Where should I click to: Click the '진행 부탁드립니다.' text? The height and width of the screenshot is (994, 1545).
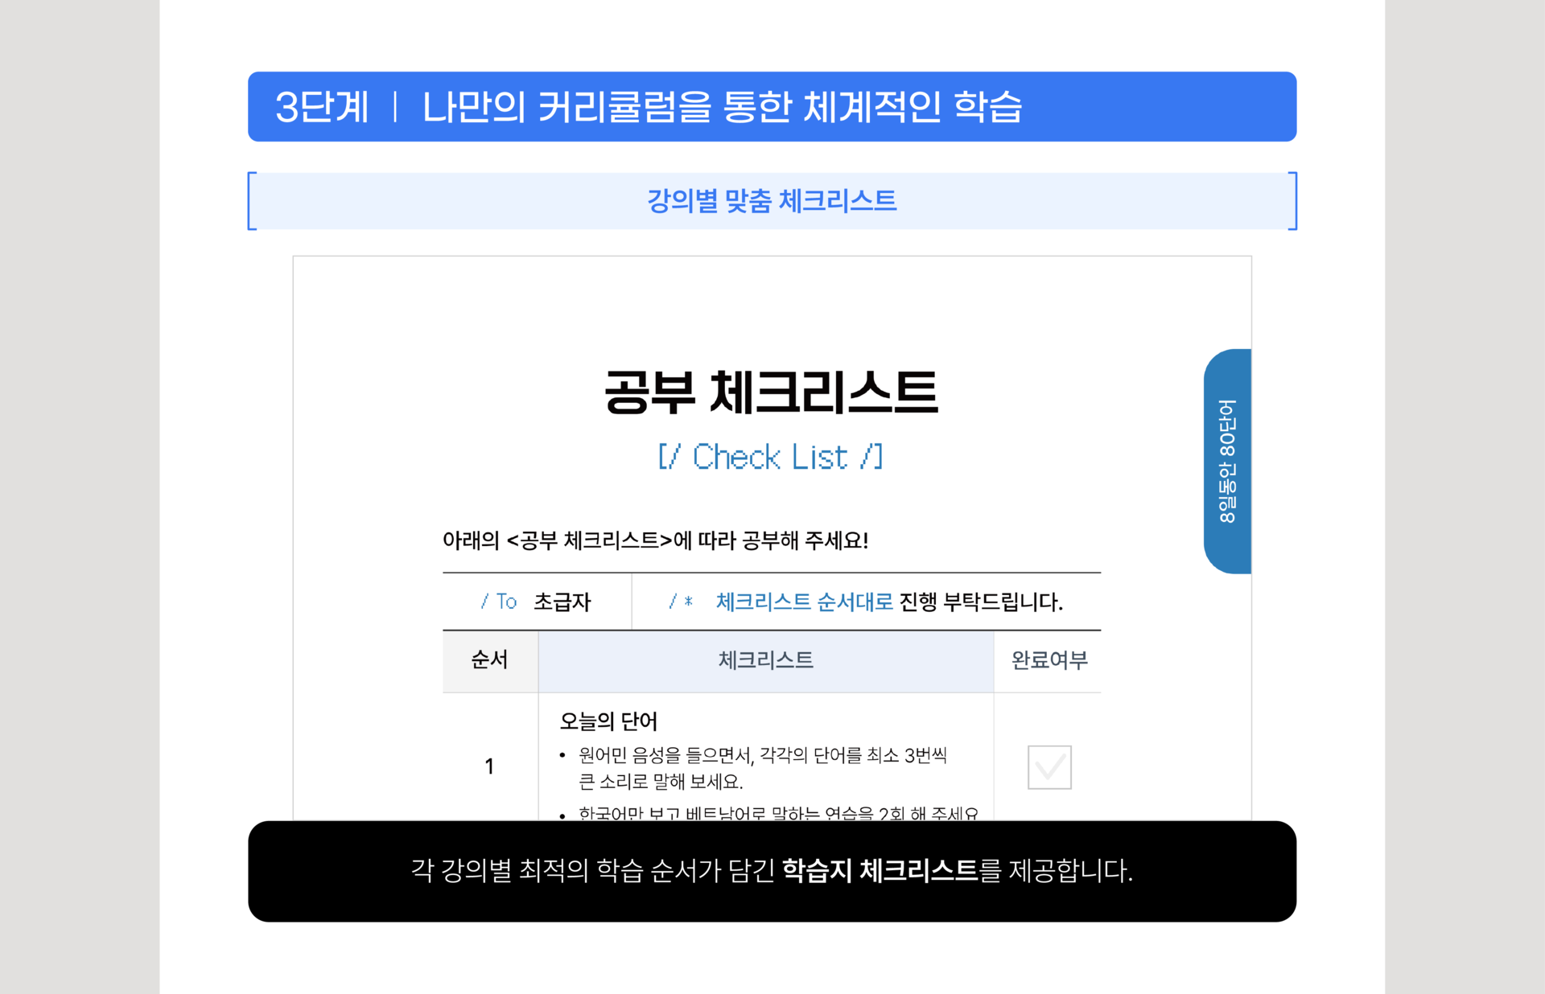pyautogui.click(x=981, y=602)
